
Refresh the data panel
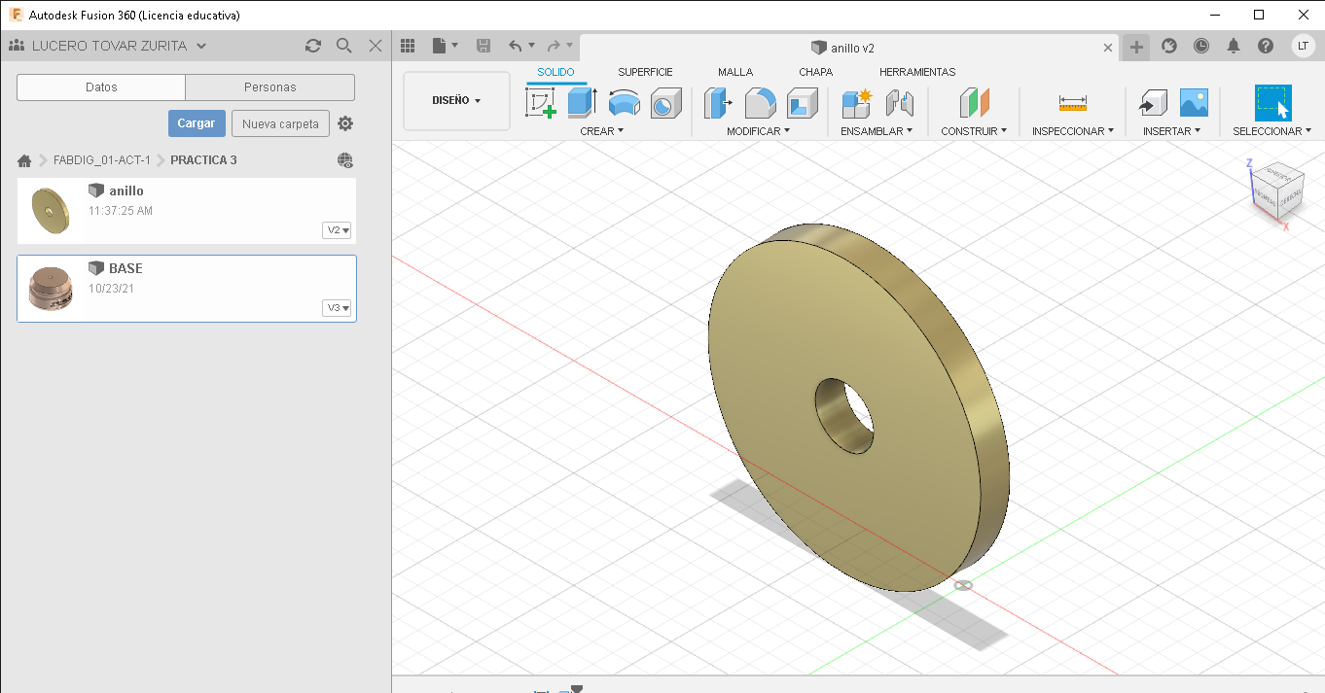(313, 46)
